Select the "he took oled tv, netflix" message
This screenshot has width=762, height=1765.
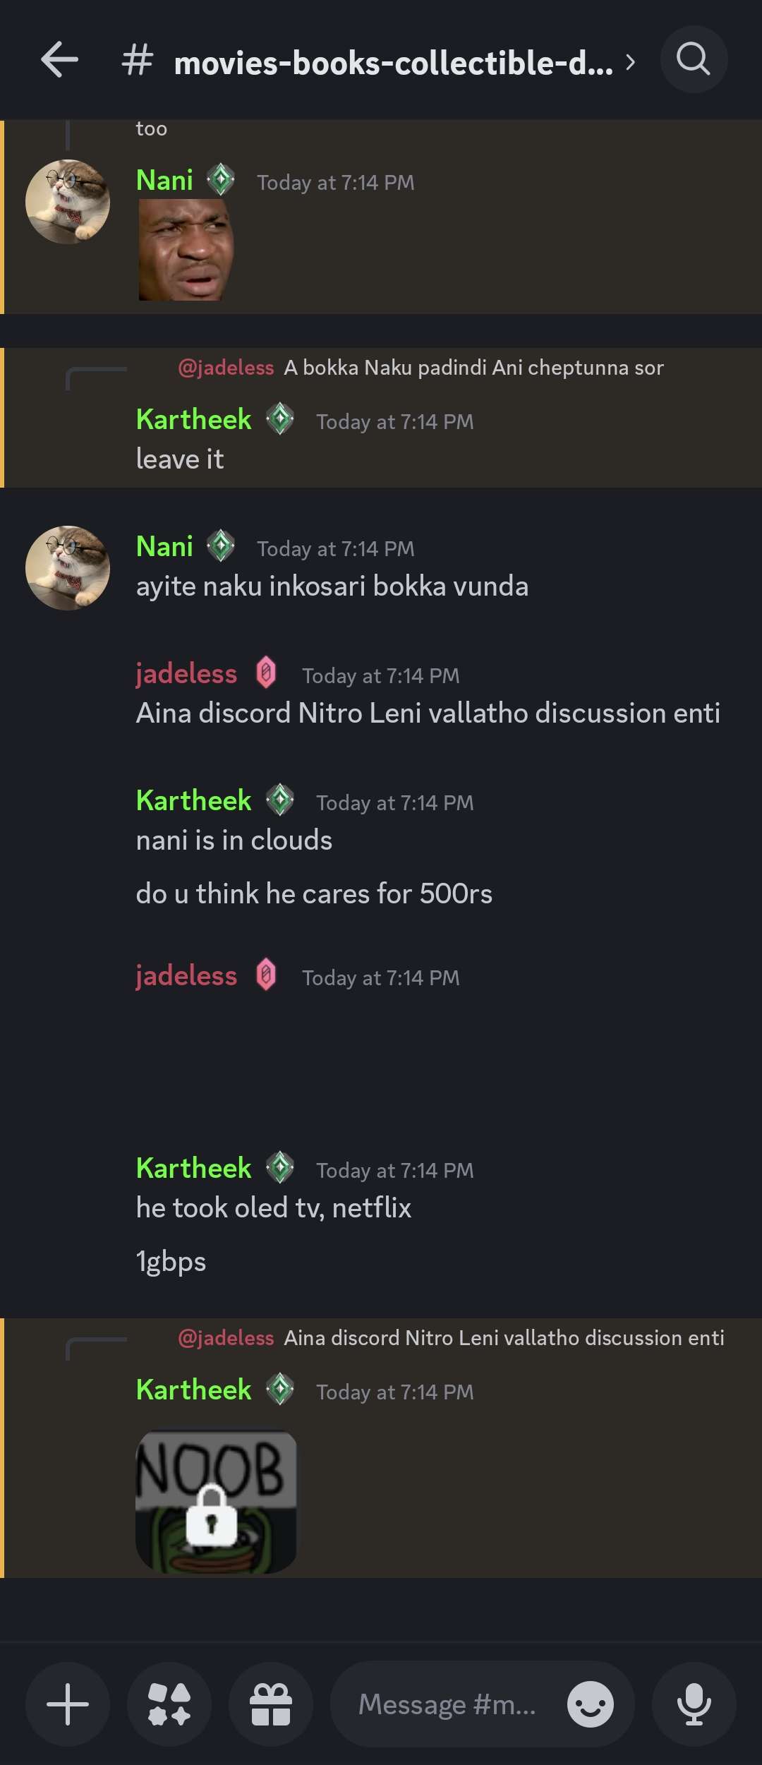(274, 1208)
